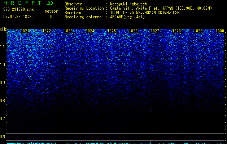Click the 'Receiver' field label
This screenshot has width=227, height=144.
(73, 13)
